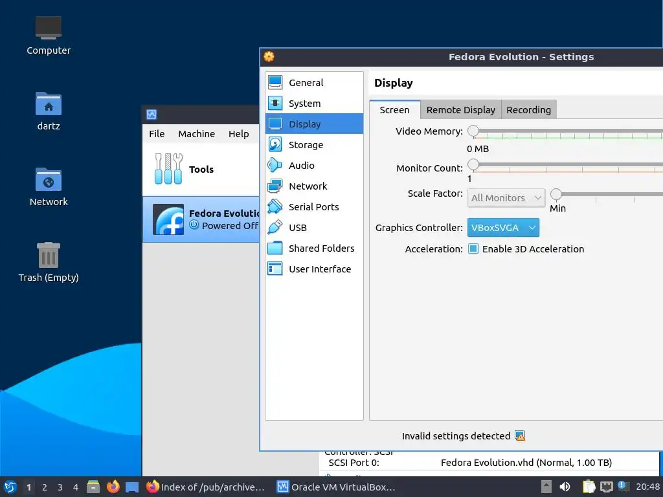The image size is (663, 497).
Task: Open the Machine menu in VirtualBox Manager
Action: tap(197, 134)
